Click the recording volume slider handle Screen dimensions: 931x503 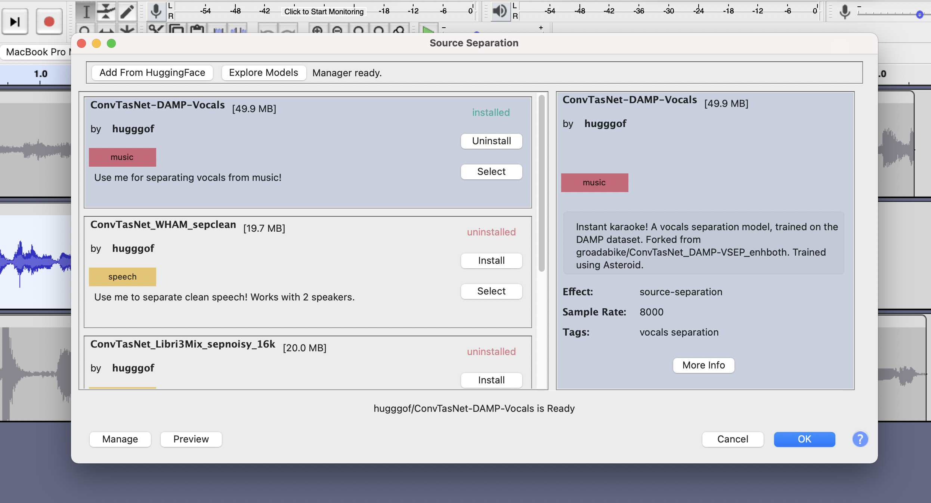point(919,14)
